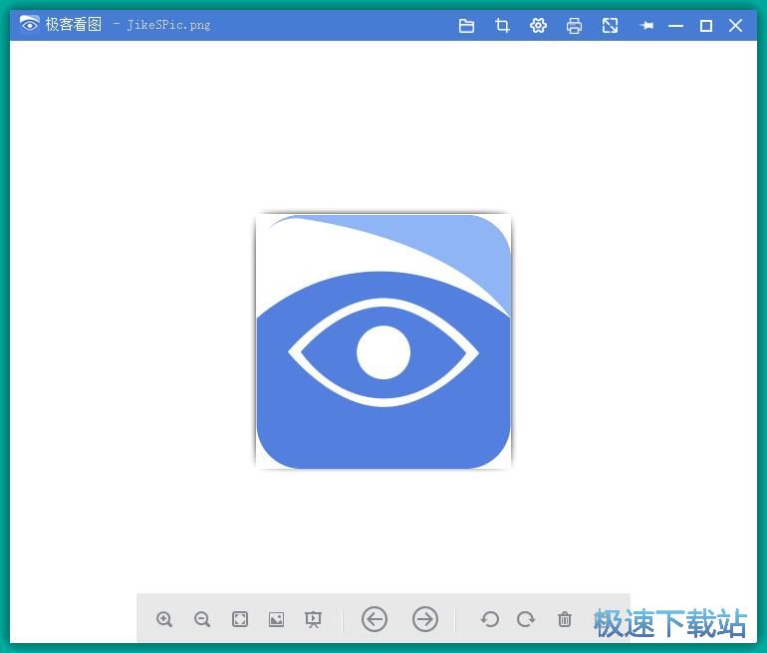The width and height of the screenshot is (767, 653).
Task: Click the JikeSPic.png file name
Action: pyautogui.click(x=168, y=25)
